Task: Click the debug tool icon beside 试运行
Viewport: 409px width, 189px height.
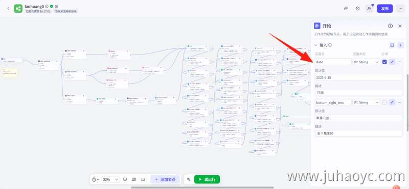Action: pos(189,179)
